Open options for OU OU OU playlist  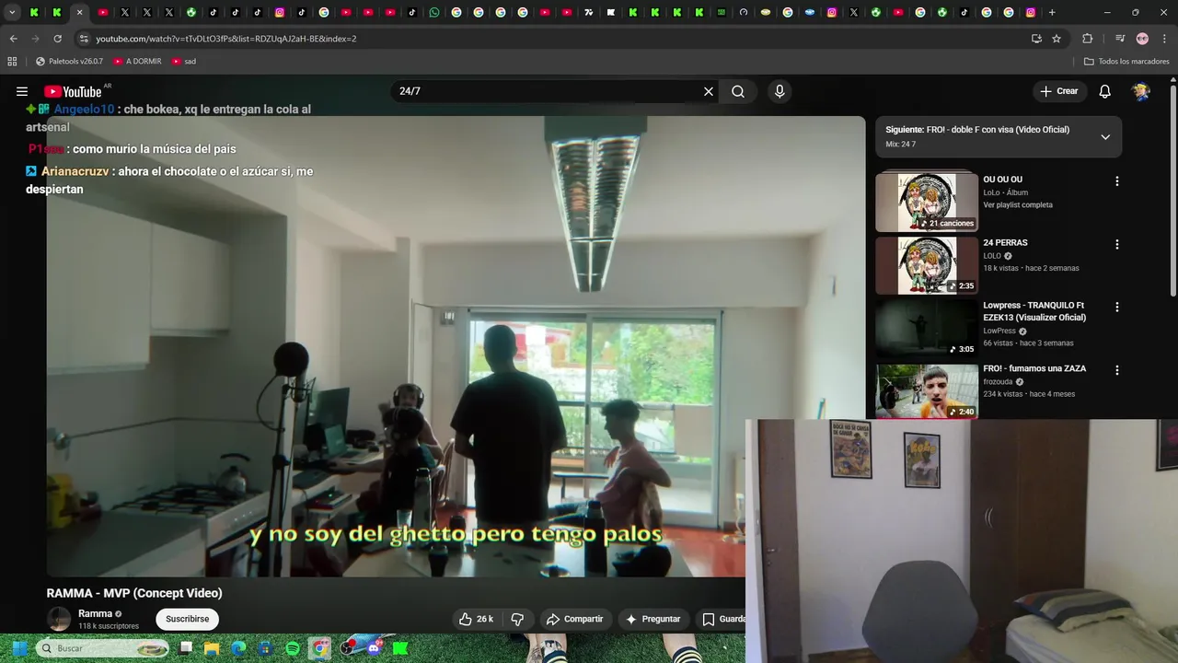tap(1117, 181)
